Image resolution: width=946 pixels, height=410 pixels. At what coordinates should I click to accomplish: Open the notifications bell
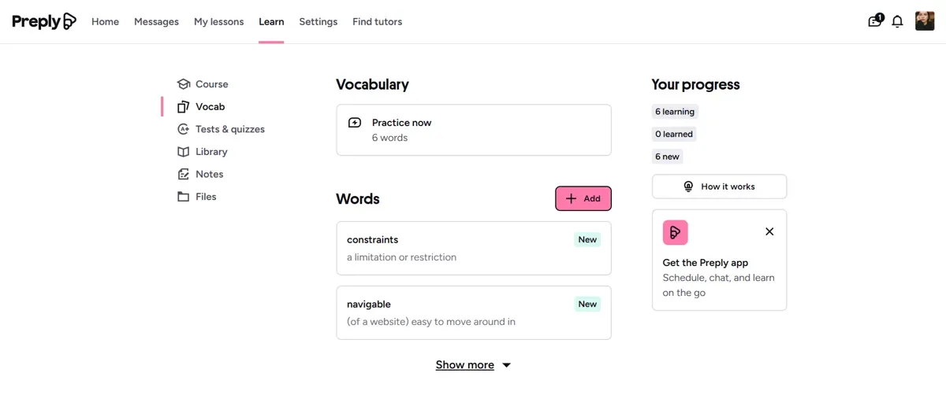tap(897, 22)
